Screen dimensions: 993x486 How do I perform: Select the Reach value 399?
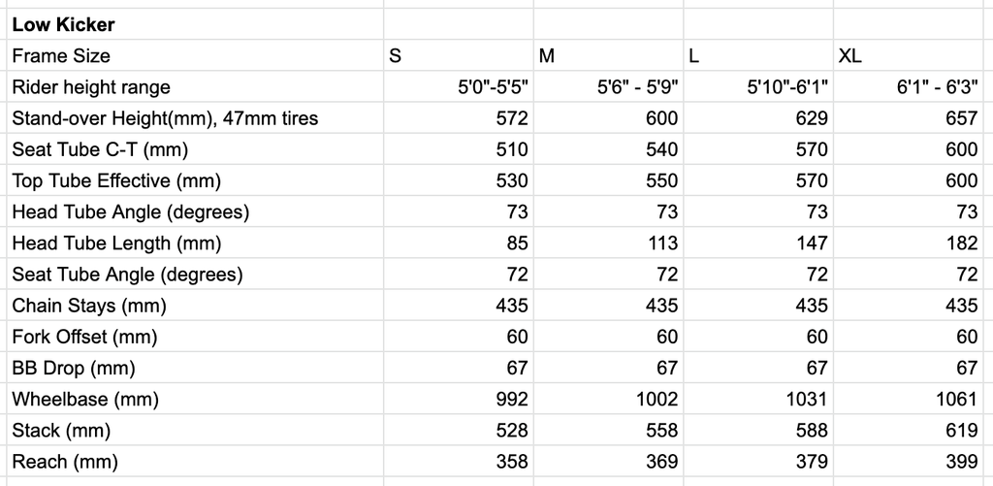click(x=961, y=462)
